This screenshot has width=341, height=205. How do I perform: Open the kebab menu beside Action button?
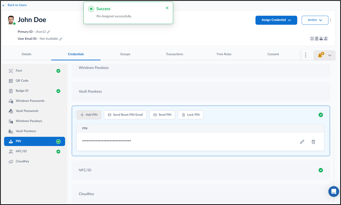click(x=331, y=20)
